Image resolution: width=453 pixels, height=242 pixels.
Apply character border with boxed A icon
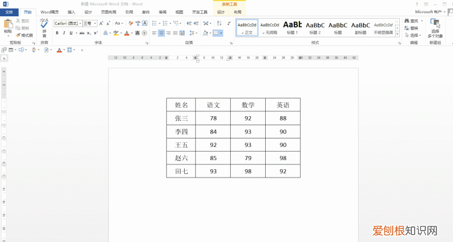(145, 23)
